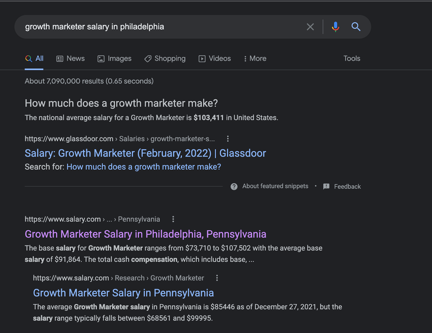The image size is (432, 333).
Task: Select the All results tab
Action: pos(34,59)
